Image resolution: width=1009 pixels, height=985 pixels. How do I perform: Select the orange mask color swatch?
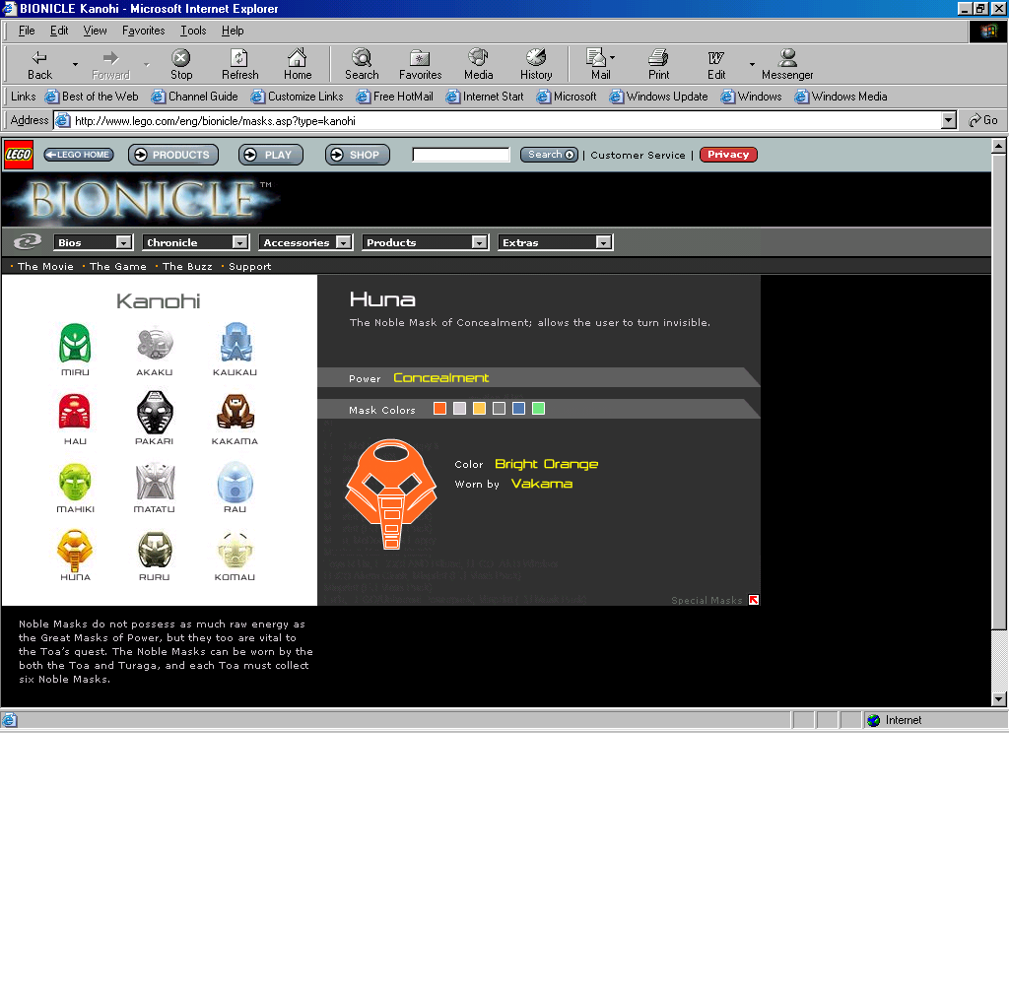[439, 409]
